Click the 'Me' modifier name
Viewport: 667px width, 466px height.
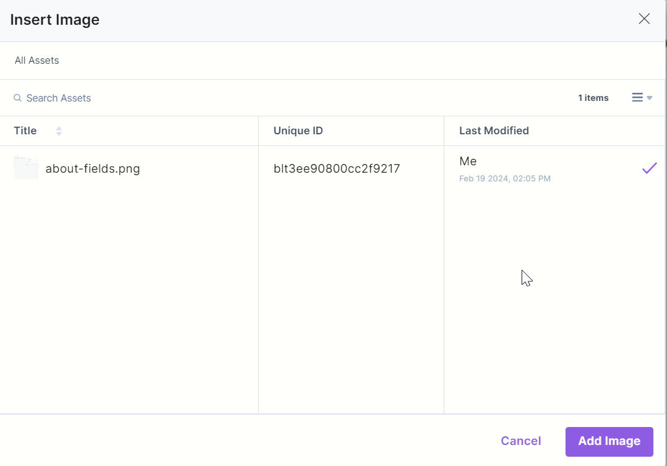click(468, 162)
